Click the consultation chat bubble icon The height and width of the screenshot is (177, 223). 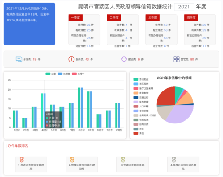(19, 59)
